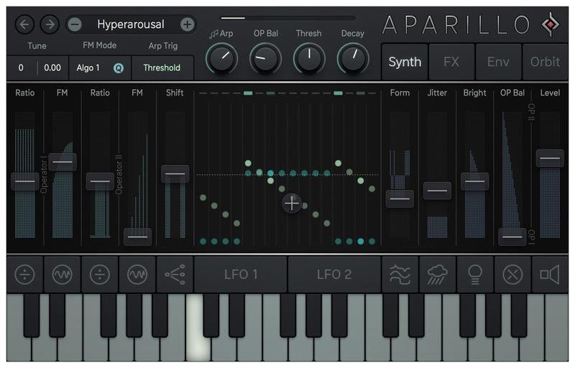Viewport: 575px width, 368px height.
Task: Click the fine Tune value 0.00
Action: click(x=52, y=68)
